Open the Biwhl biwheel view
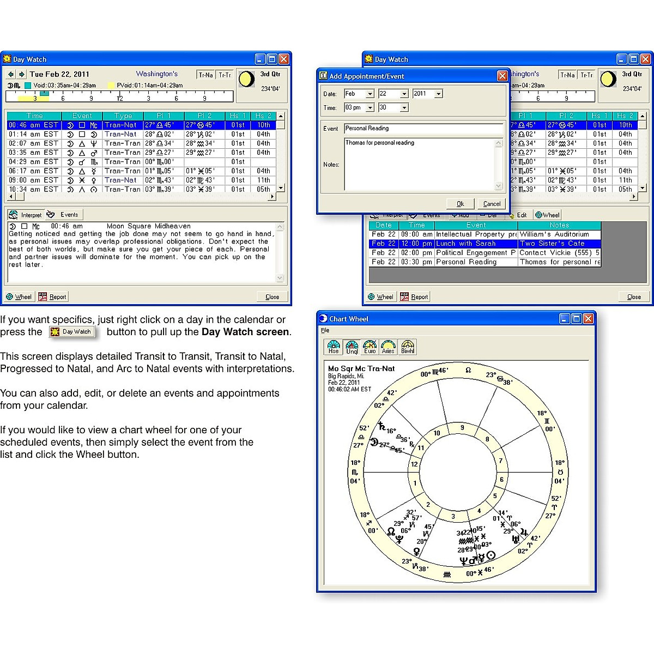 click(407, 347)
